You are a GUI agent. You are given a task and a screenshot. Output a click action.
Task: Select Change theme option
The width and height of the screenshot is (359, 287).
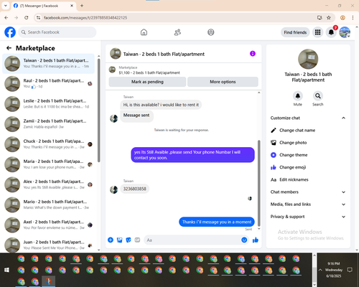[308, 155]
